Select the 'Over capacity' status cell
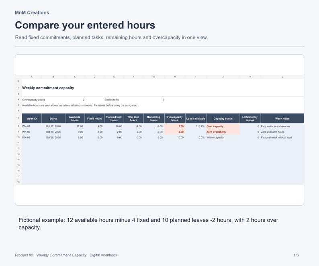 point(223,126)
